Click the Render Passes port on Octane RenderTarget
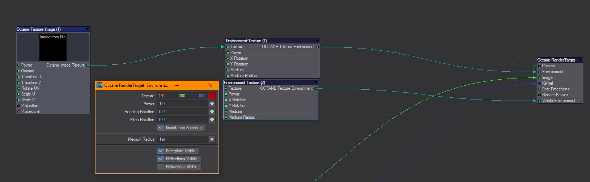The width and height of the screenshot is (590, 182). (x=539, y=95)
